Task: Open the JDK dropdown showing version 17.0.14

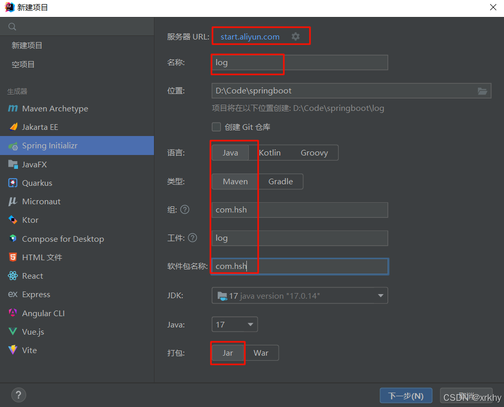Action: point(300,296)
